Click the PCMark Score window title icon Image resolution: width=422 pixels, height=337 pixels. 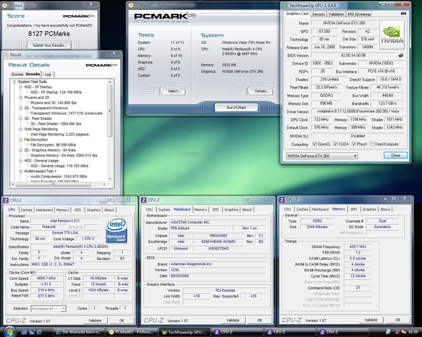pos(5,5)
